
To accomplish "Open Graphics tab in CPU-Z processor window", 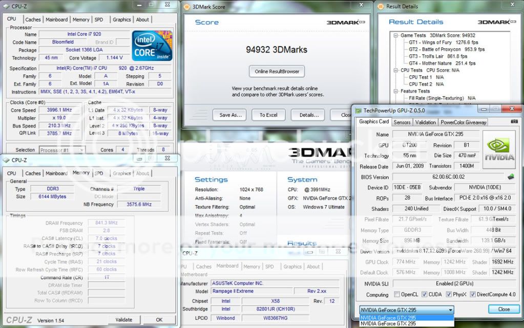I will [121, 20].
